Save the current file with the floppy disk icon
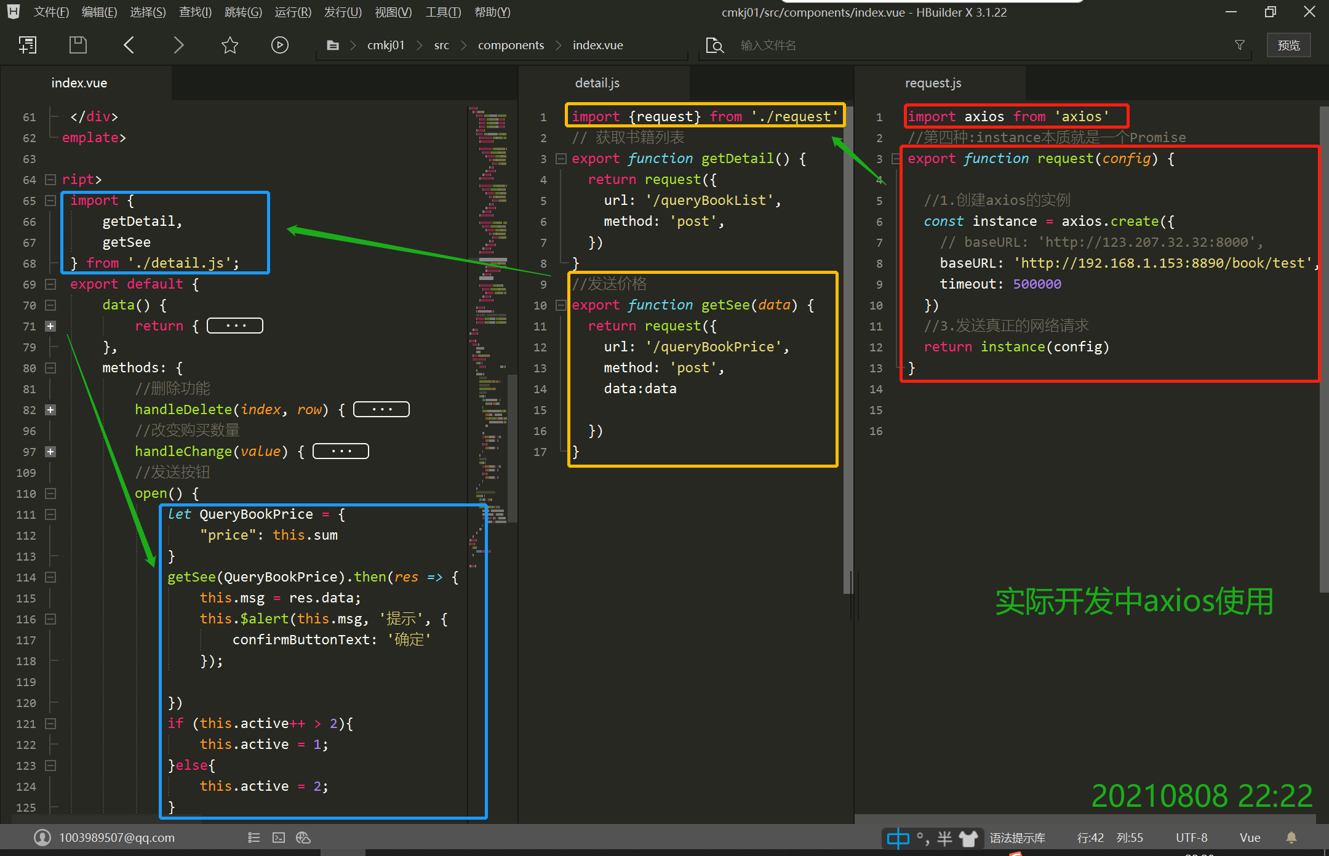 point(78,44)
